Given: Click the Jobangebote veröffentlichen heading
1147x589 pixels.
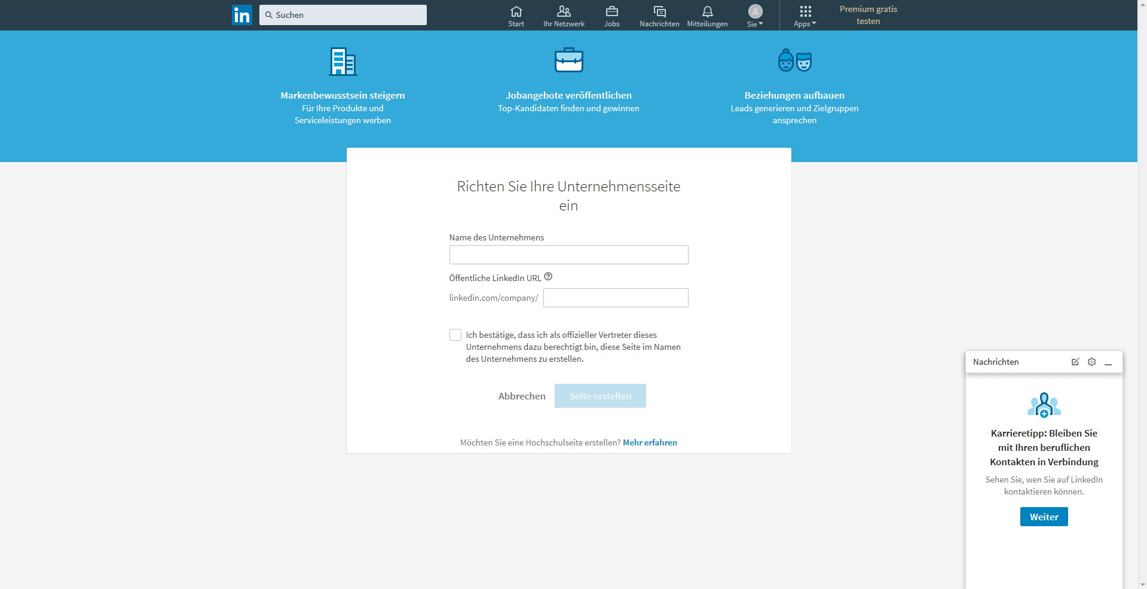Looking at the screenshot, I should click(568, 95).
